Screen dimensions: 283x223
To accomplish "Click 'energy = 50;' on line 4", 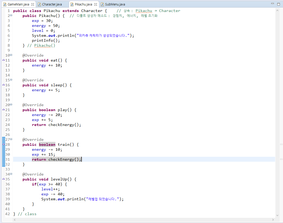I will click(46, 26).
